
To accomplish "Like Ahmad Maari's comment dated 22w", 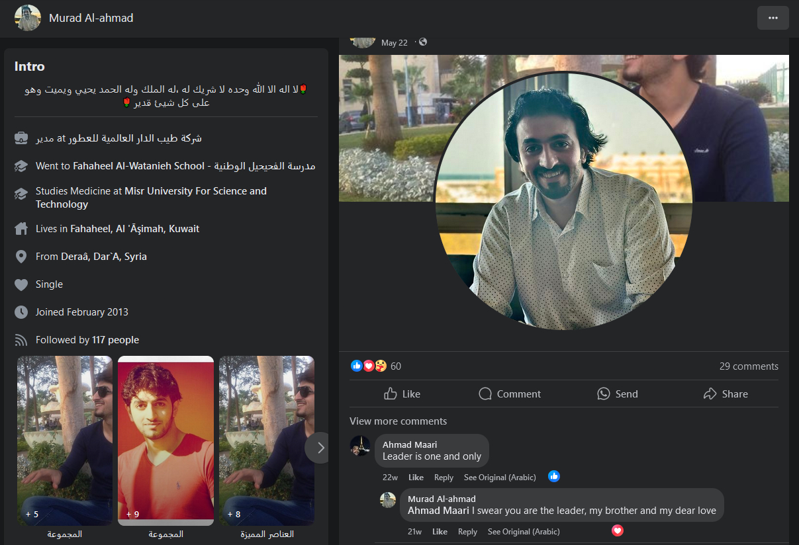I will click(416, 478).
